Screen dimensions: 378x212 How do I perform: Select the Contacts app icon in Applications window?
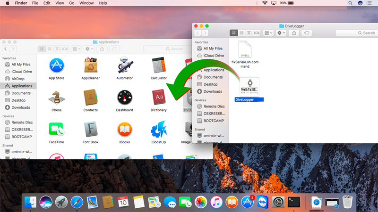pos(91,98)
